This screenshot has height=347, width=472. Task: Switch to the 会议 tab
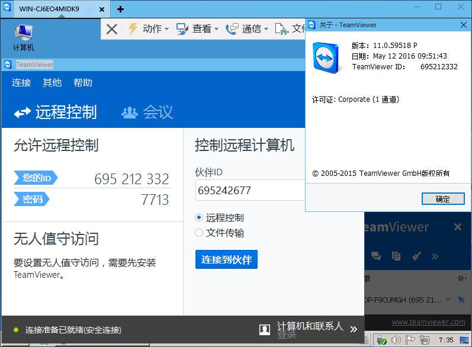pos(147,113)
